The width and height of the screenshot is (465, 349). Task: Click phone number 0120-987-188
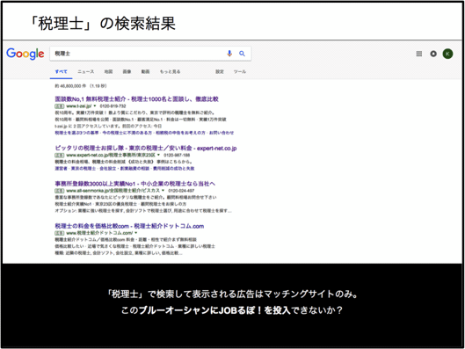[177, 156]
